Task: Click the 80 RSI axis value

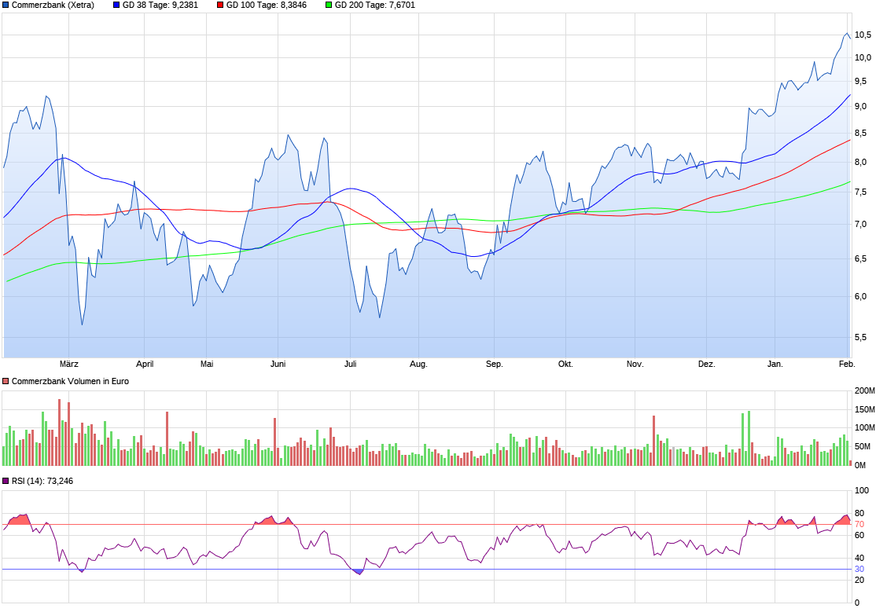Action: (859, 513)
